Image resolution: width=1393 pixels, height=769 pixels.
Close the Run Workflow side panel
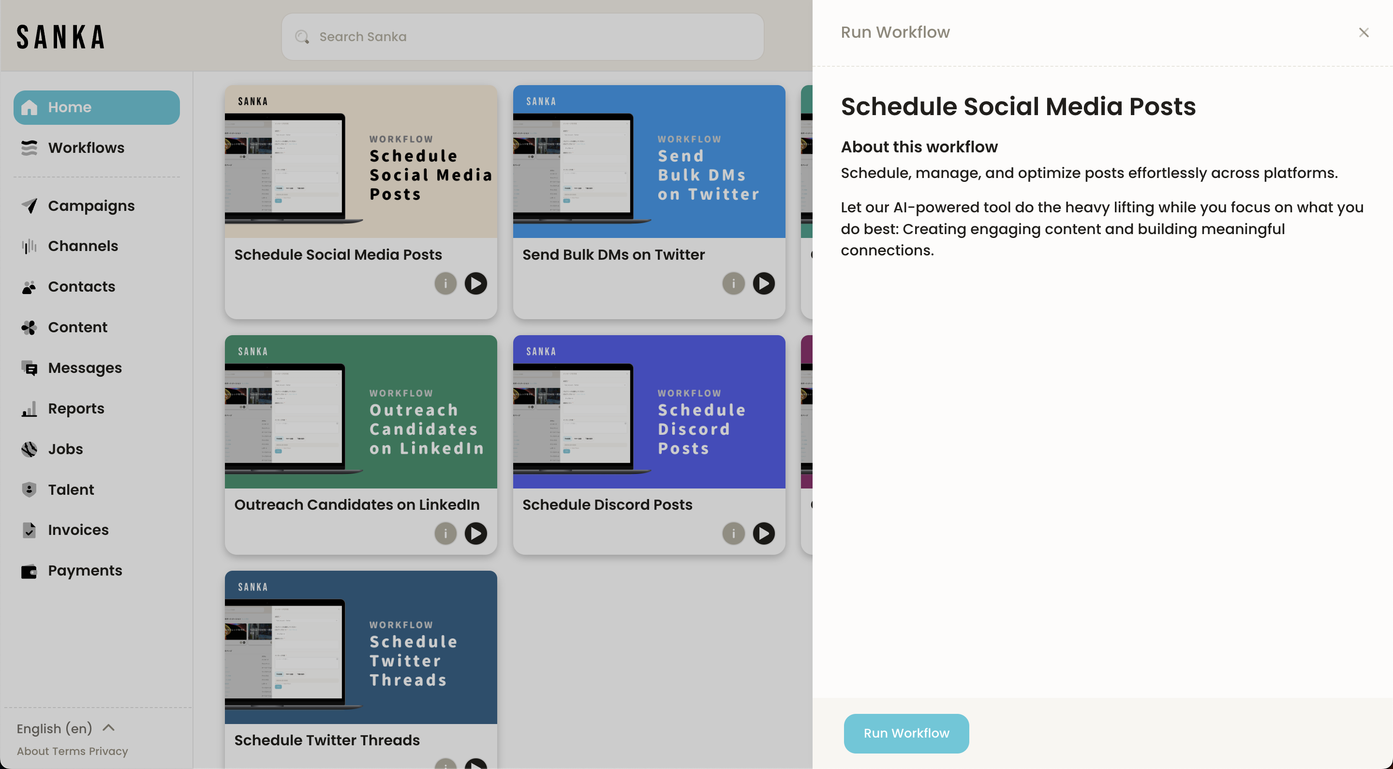(x=1363, y=32)
